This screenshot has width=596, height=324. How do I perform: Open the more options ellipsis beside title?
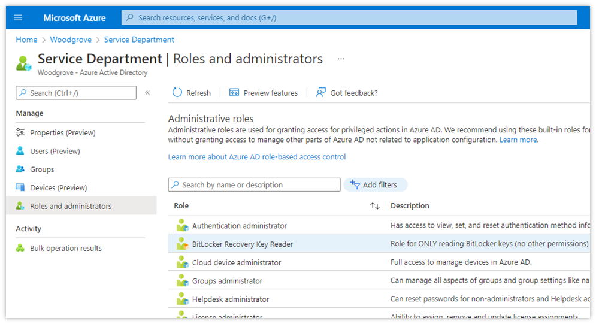(x=341, y=59)
